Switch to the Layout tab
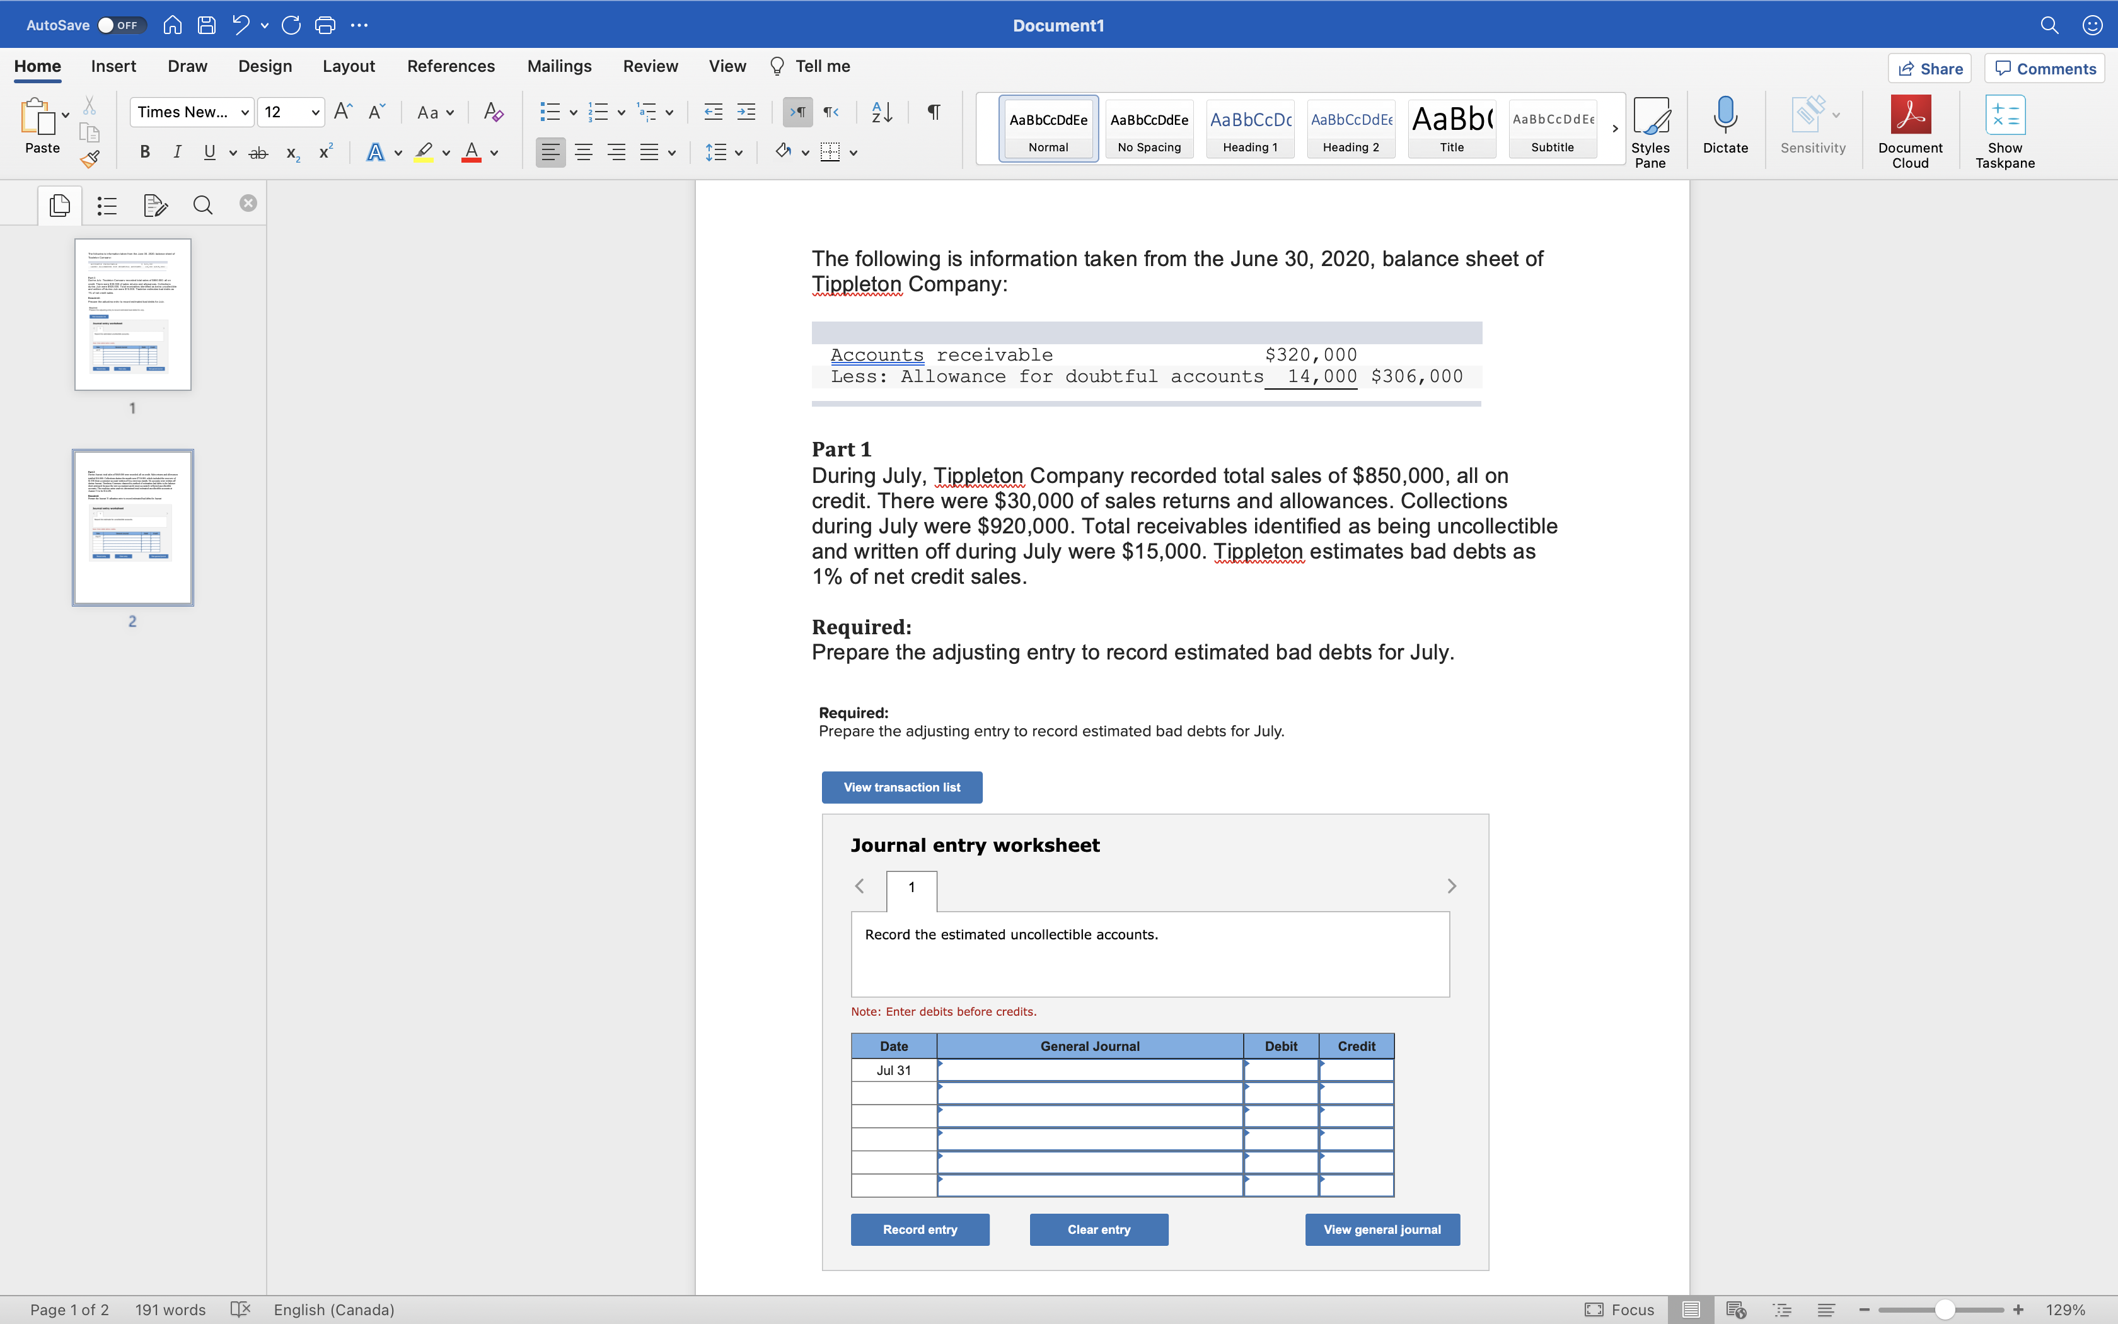Screen dimensions: 2118x1324 [x=349, y=67]
